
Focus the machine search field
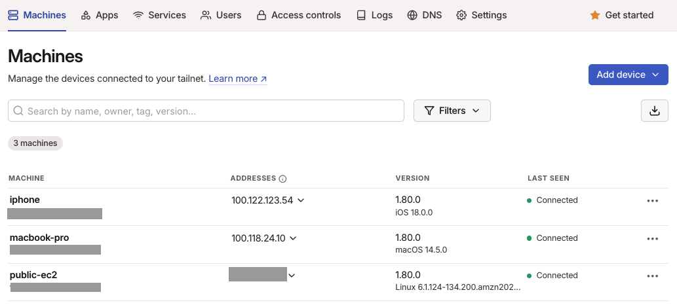click(210, 111)
